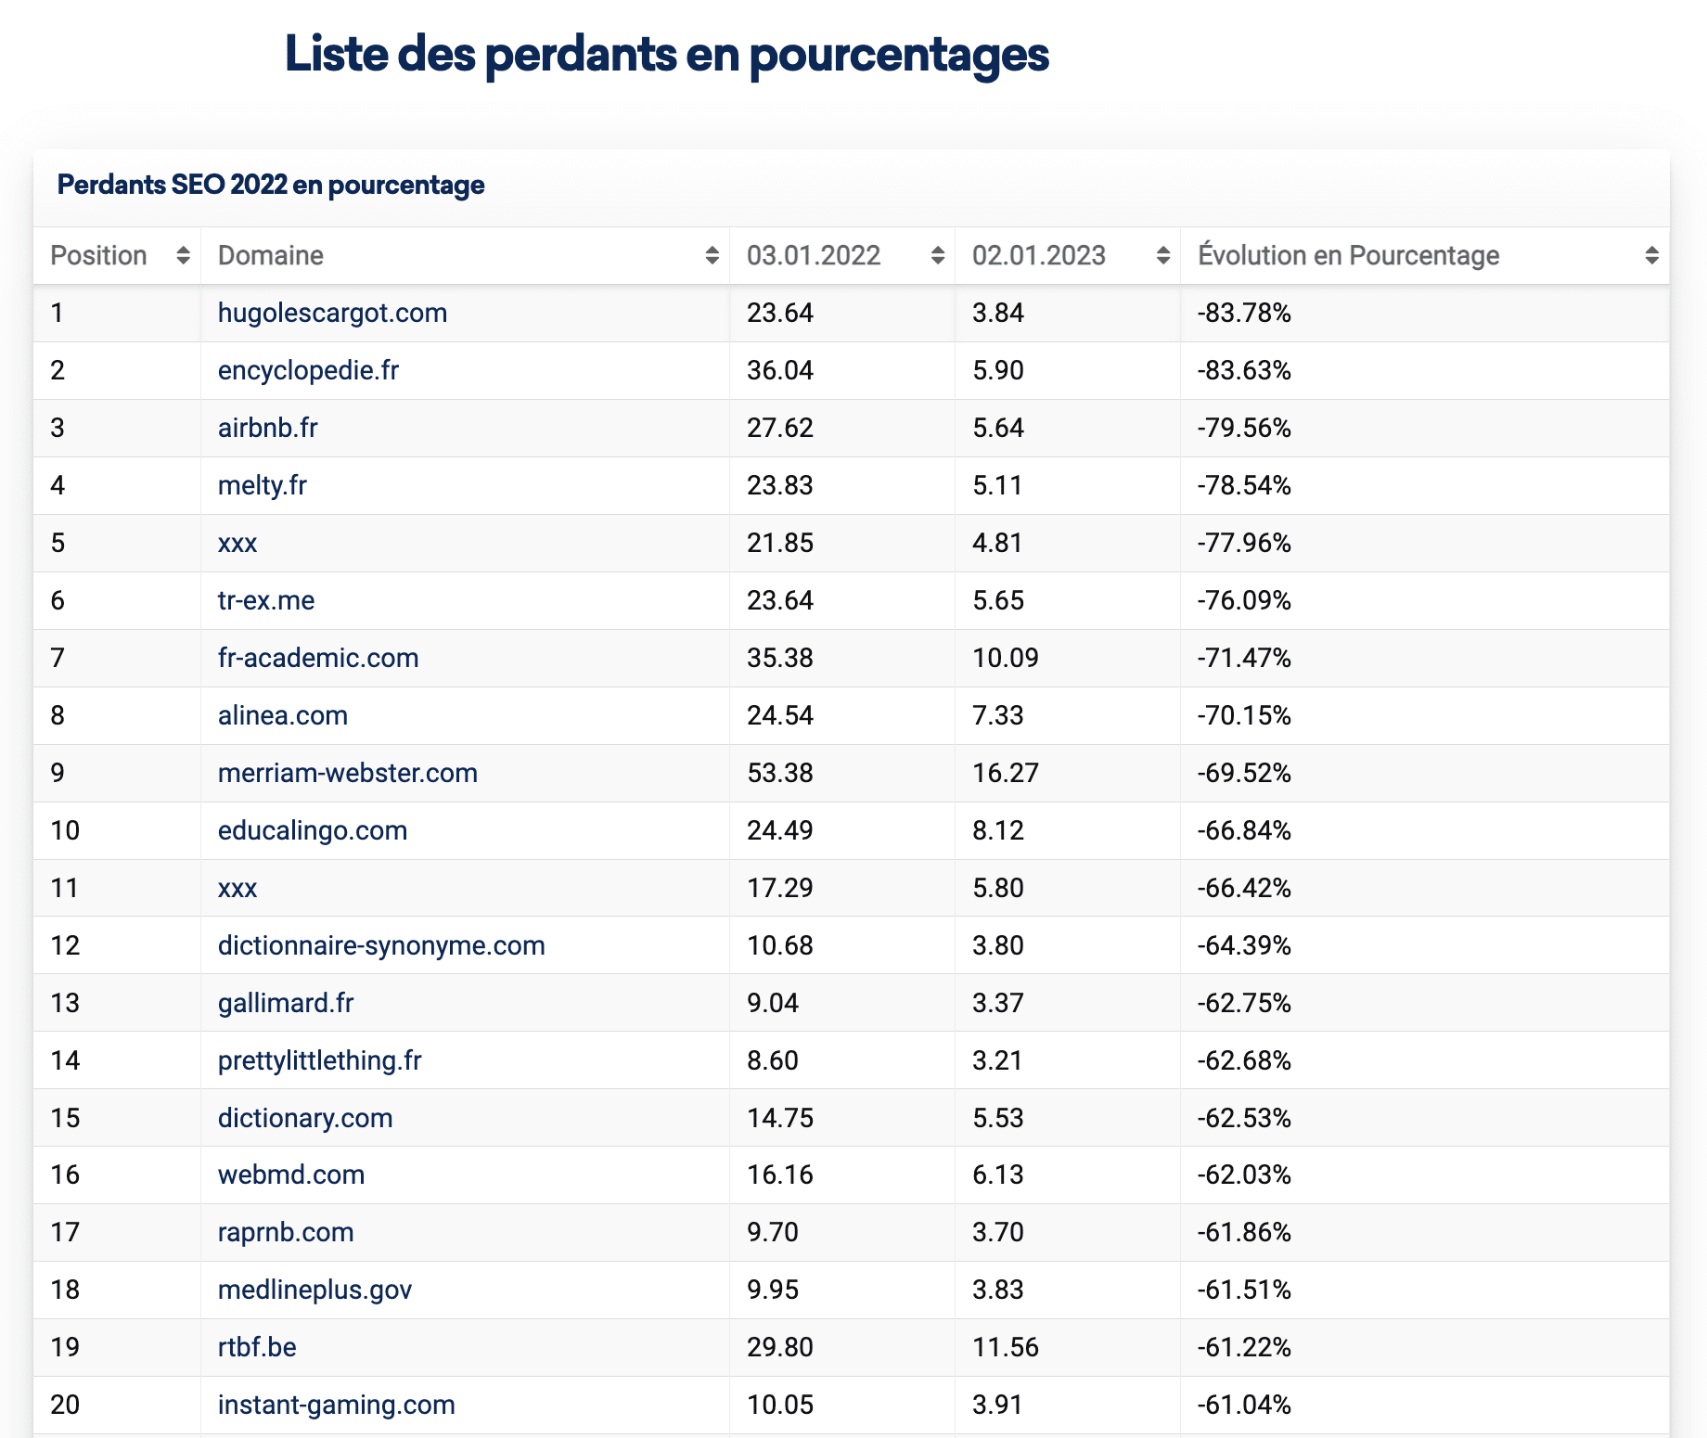Open merriam-webster.com link
The width and height of the screenshot is (1707, 1438).
[348, 773]
